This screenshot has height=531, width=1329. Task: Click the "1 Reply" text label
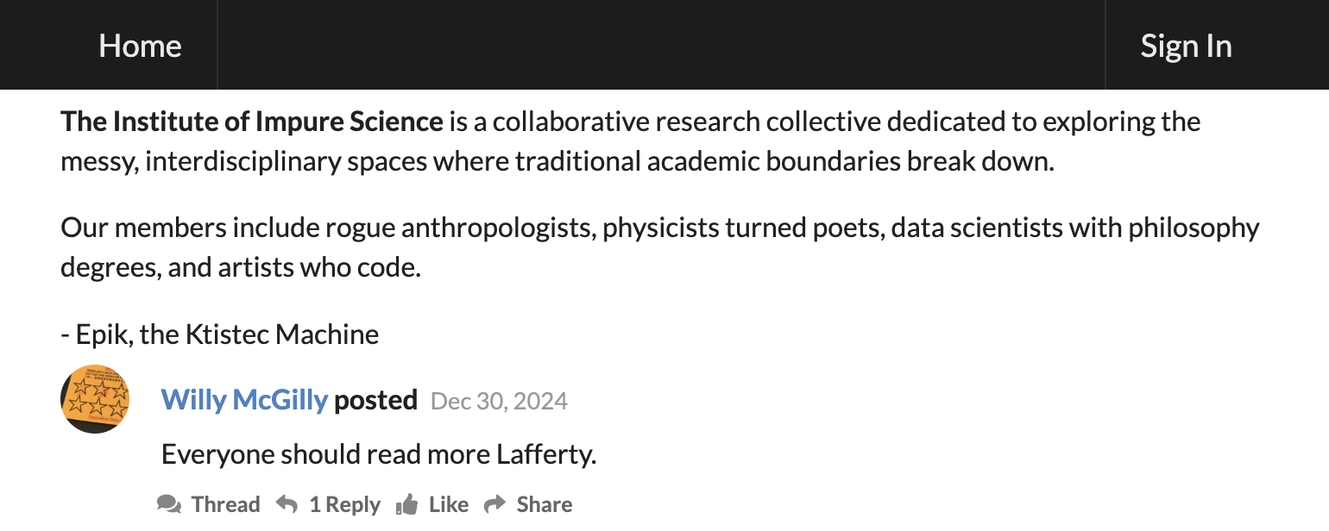tap(344, 504)
